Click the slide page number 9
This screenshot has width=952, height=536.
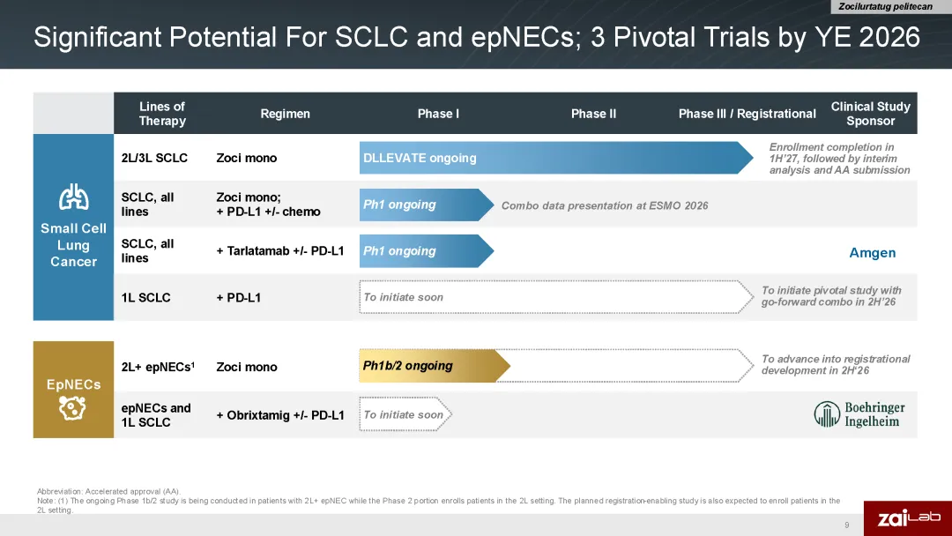pos(846,525)
